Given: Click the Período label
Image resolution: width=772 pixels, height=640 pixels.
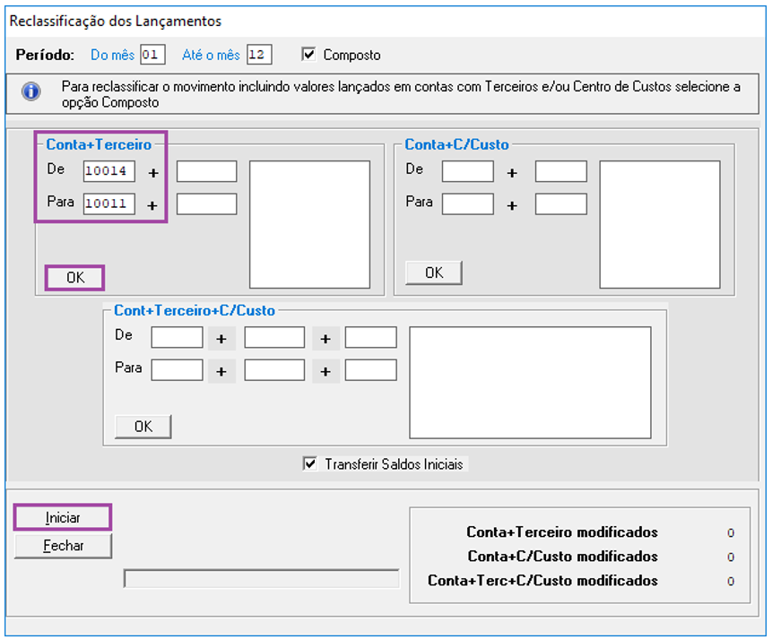Looking at the screenshot, I should (45, 55).
